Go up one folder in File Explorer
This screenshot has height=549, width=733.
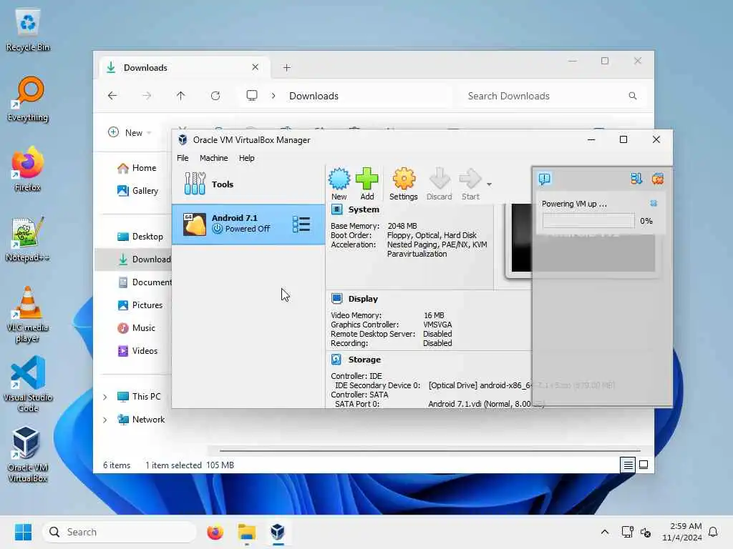coord(180,96)
